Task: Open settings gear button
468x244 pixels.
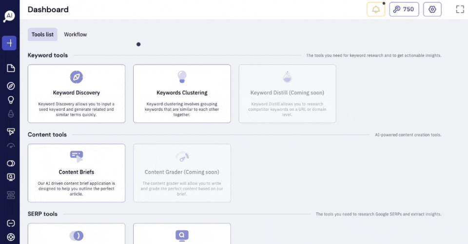Action: (432, 9)
